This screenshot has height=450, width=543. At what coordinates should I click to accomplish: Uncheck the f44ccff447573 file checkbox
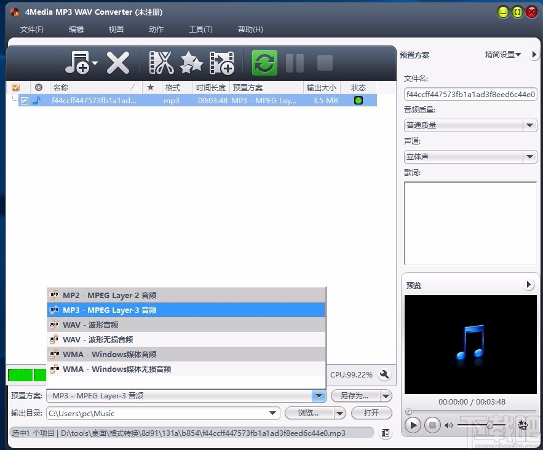coord(24,100)
